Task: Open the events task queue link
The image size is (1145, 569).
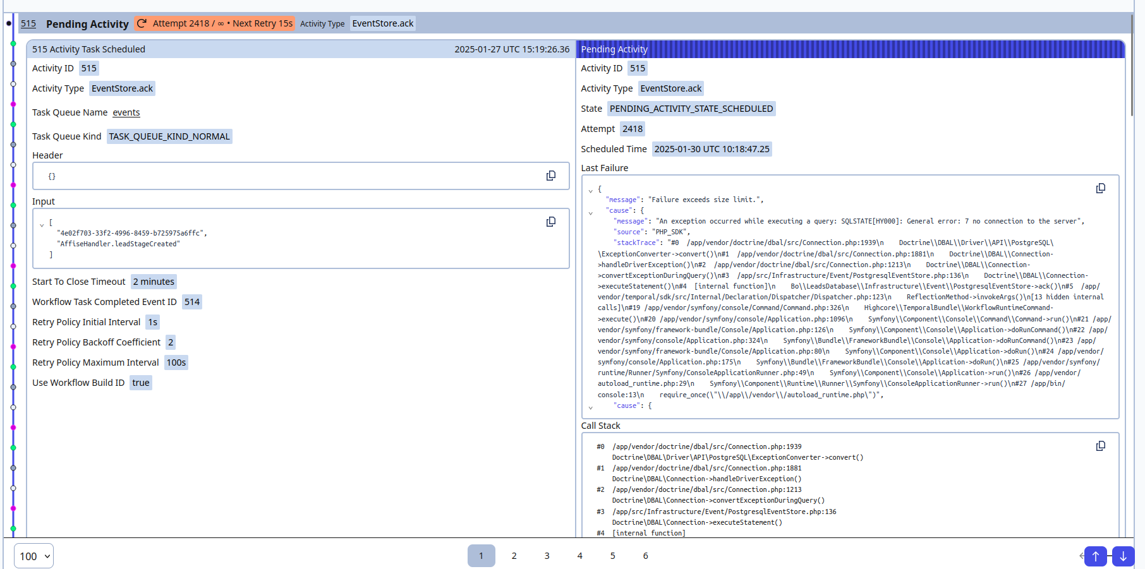Action: pos(126,112)
